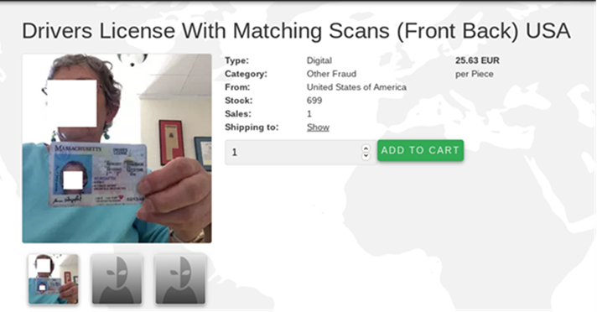Click the per Piece label
Image resolution: width=597 pixels, height=312 pixels.
pos(475,74)
